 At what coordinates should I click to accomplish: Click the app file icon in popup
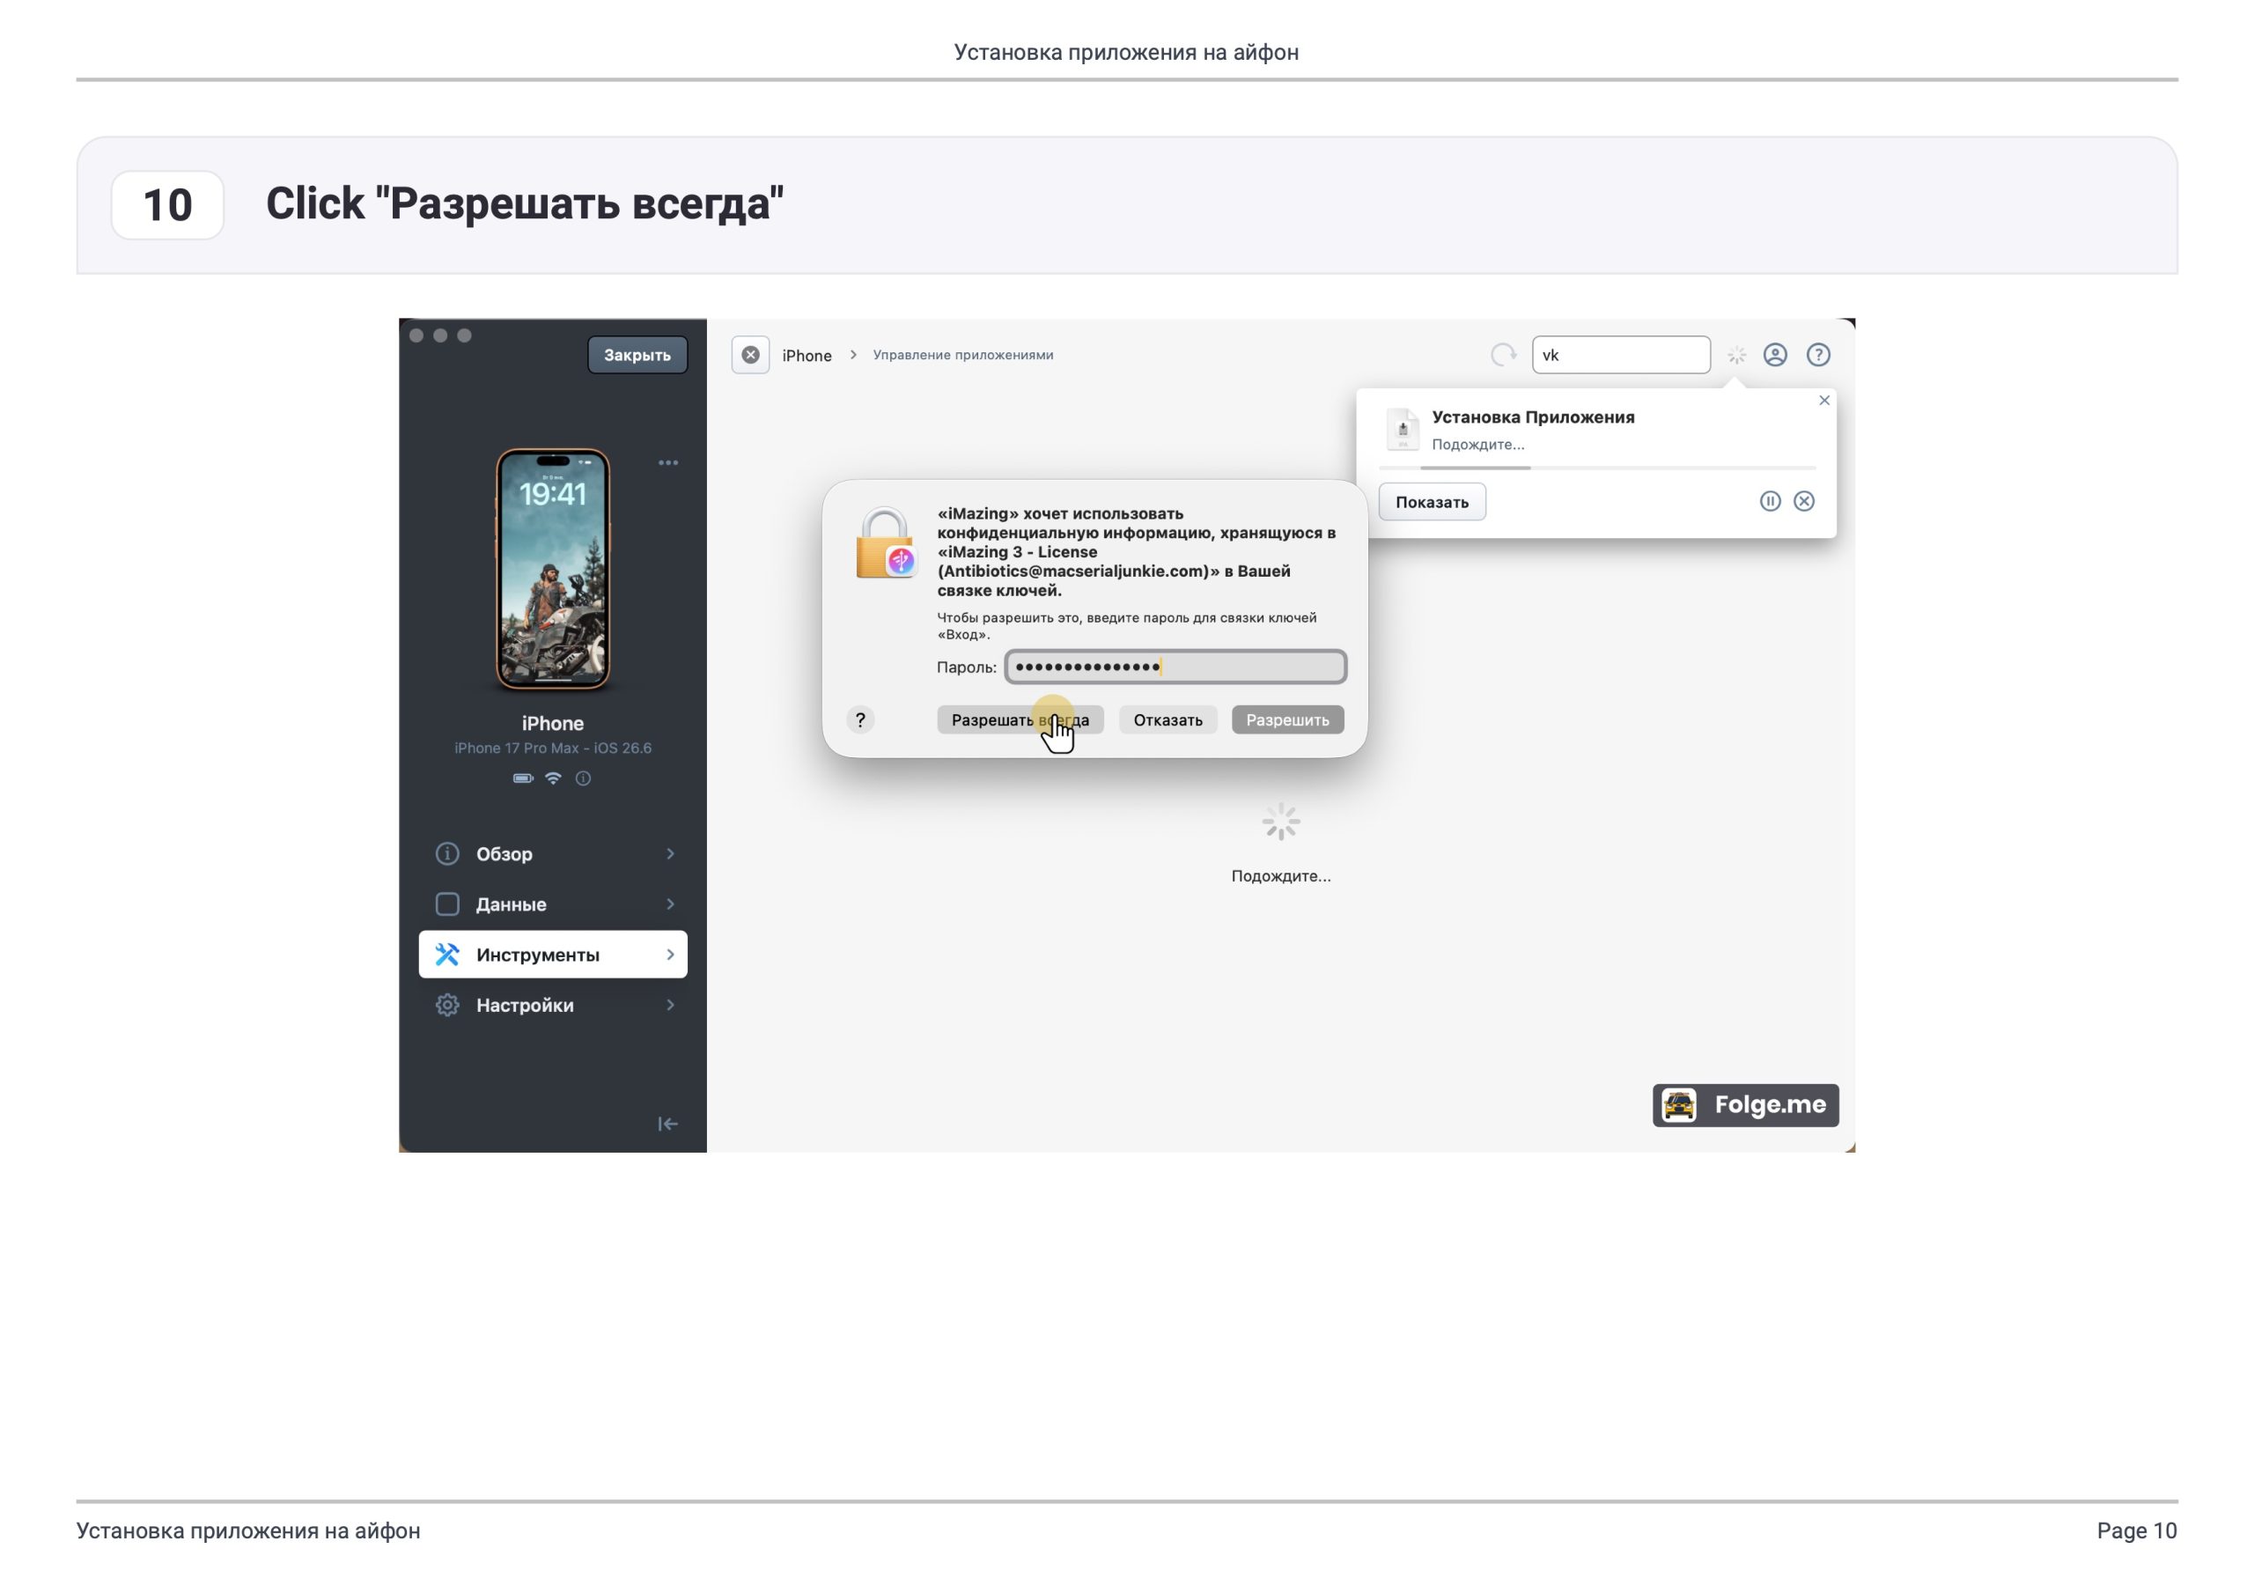pos(1403,429)
